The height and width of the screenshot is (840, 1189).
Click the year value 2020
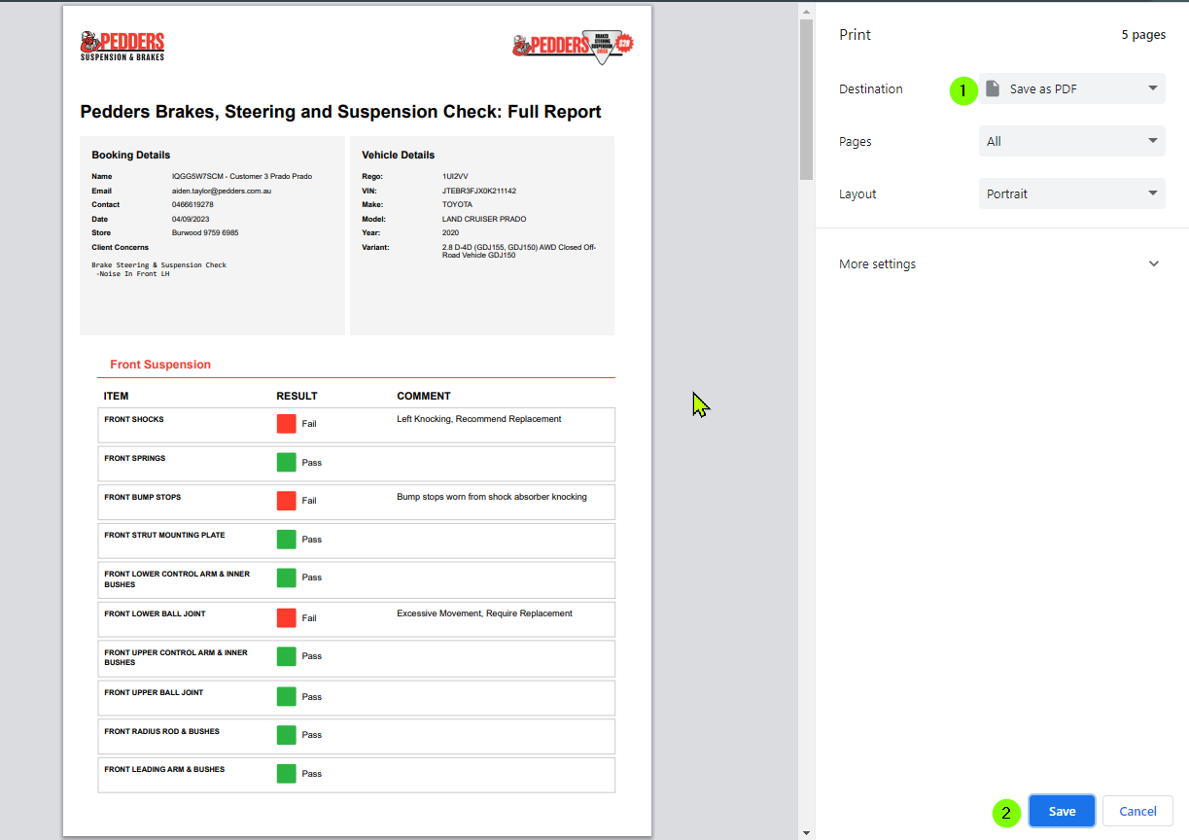(x=450, y=233)
